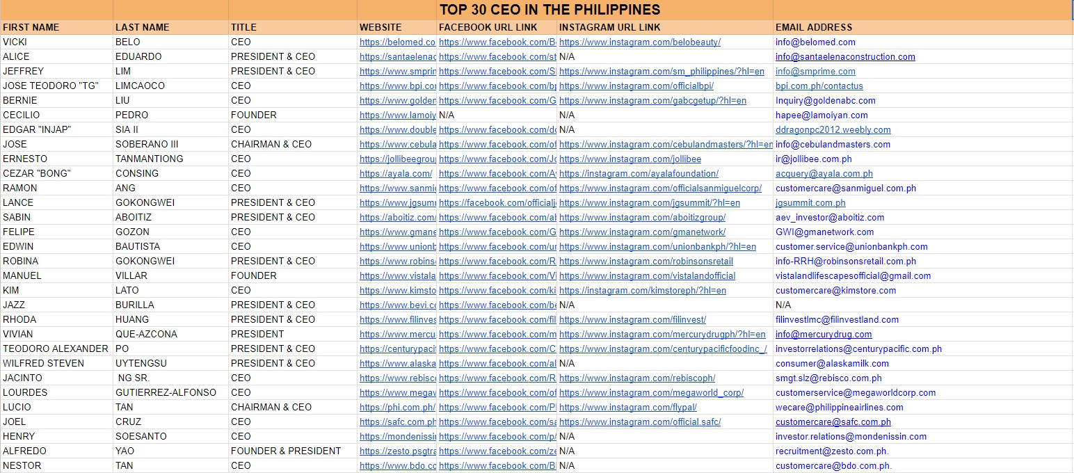1074x473 pixels.
Task: Select the email cell hapee@lamoiyan.com
Action: 923,115
